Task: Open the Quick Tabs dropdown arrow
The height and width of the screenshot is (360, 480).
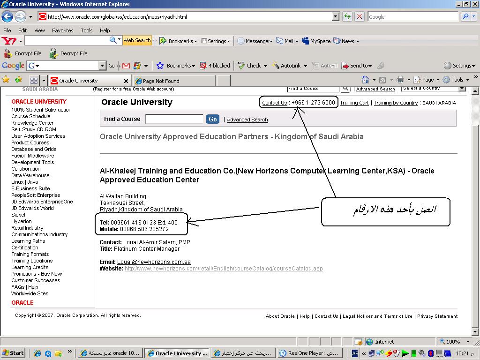Action: pos(44,81)
